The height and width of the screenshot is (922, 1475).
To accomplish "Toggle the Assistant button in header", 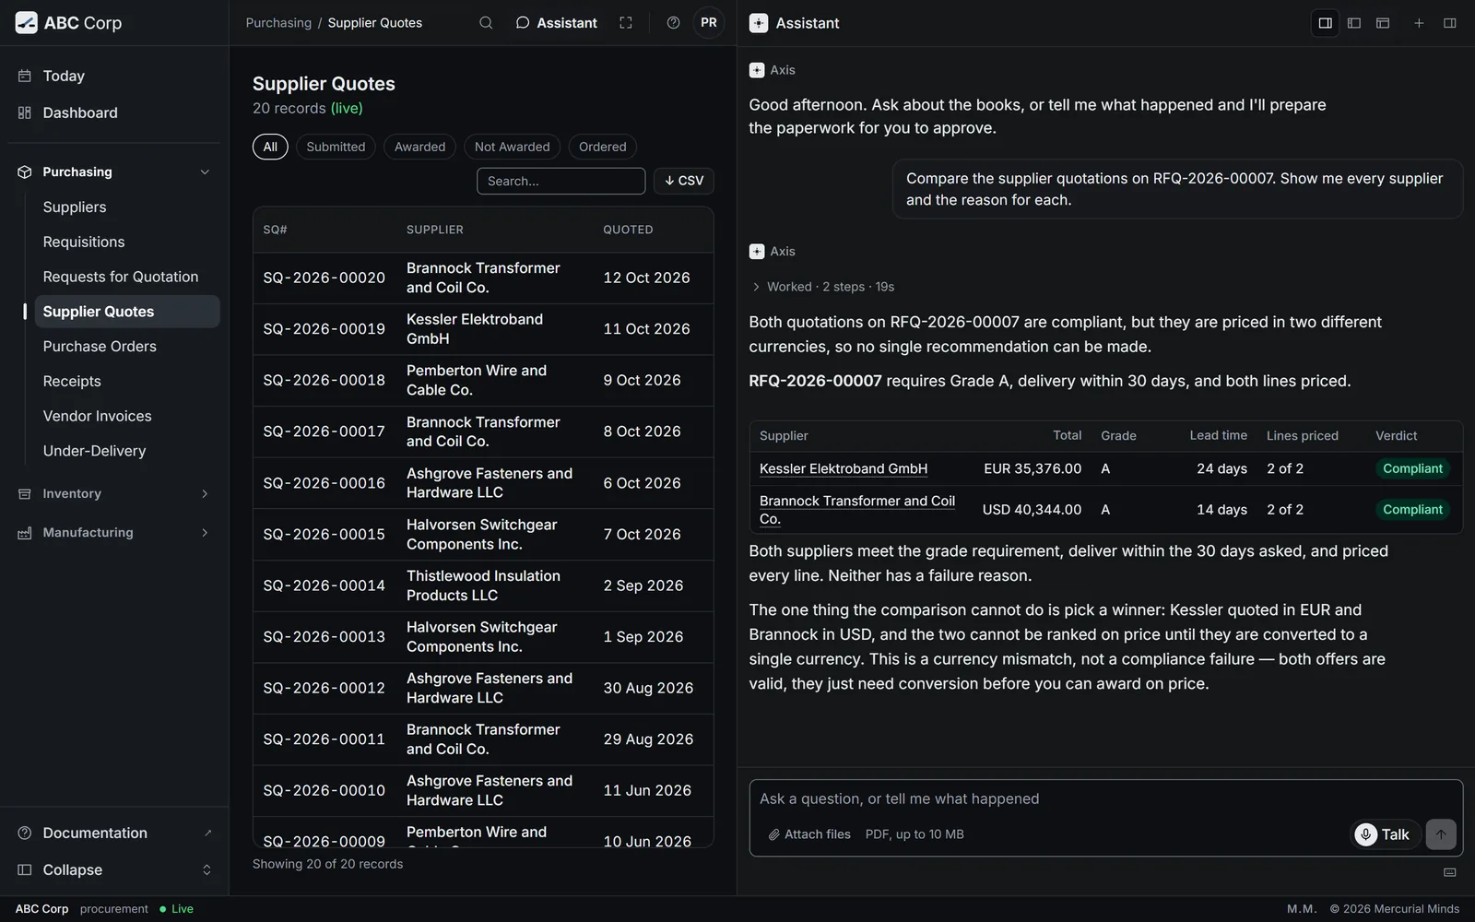I will (556, 23).
